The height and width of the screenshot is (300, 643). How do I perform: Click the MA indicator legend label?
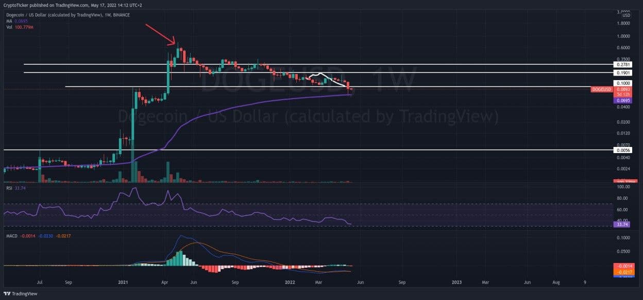click(9, 21)
